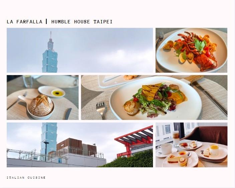Select the desserts and coffee photo
The width and height of the screenshot is (235, 188).
coord(191,145)
